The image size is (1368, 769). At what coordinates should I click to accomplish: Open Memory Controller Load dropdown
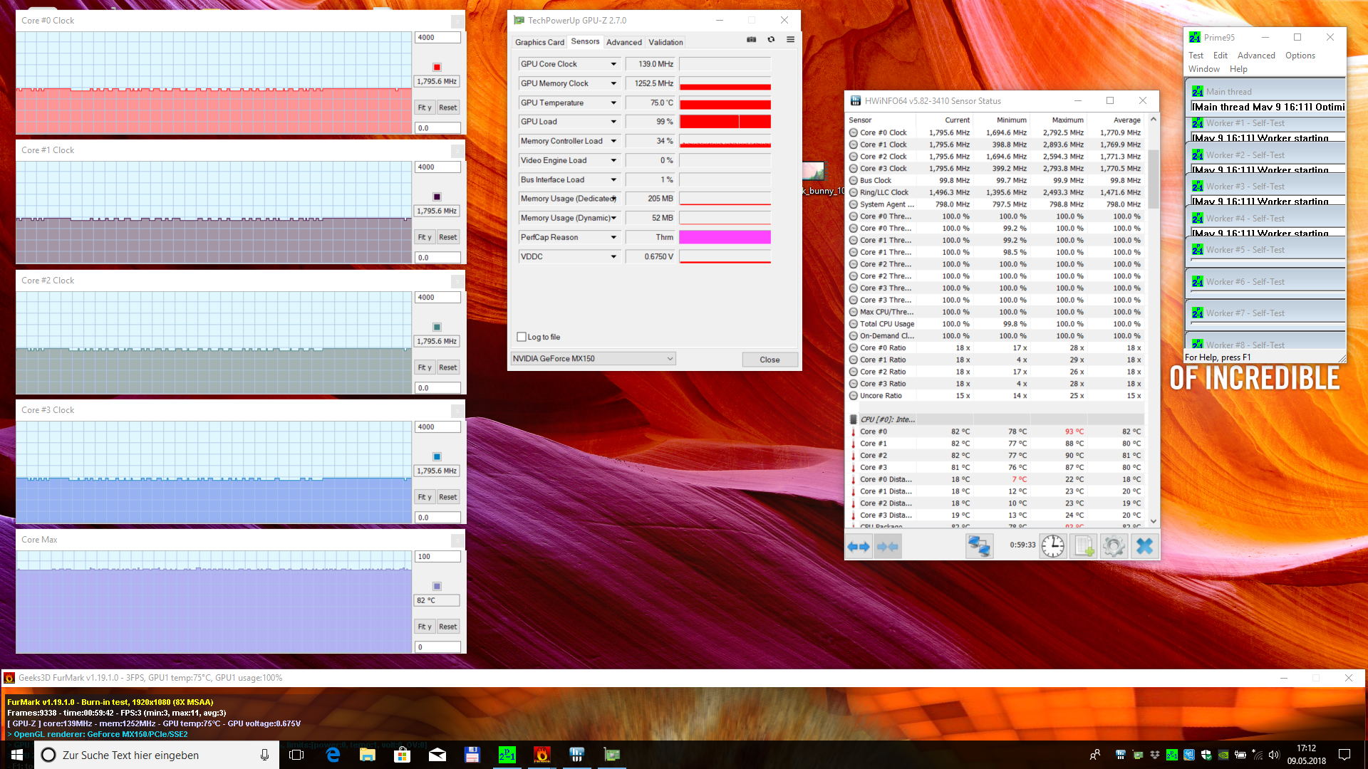(613, 141)
